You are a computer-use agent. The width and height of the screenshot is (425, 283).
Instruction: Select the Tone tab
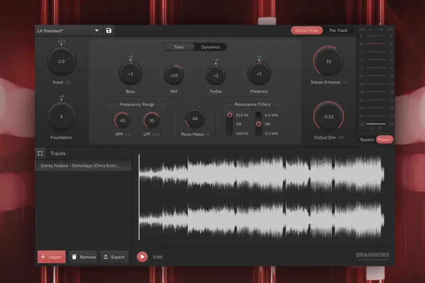coord(178,47)
